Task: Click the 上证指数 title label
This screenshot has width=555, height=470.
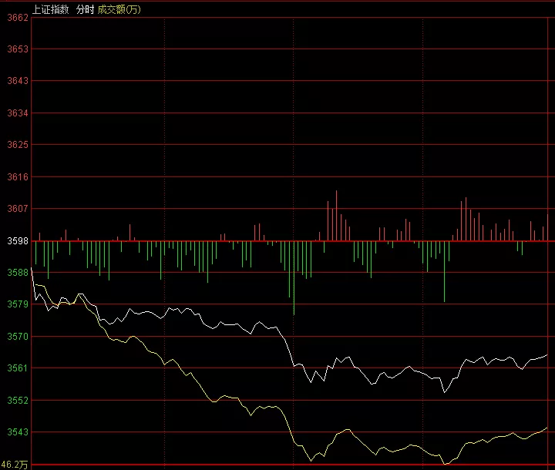Action: (x=51, y=9)
